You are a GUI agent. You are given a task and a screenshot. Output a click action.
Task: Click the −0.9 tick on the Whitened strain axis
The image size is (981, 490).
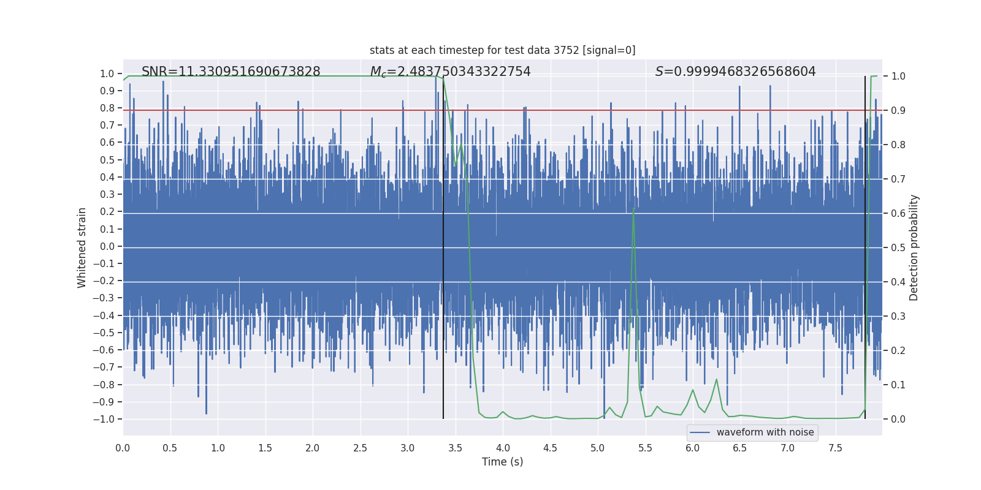104,402
